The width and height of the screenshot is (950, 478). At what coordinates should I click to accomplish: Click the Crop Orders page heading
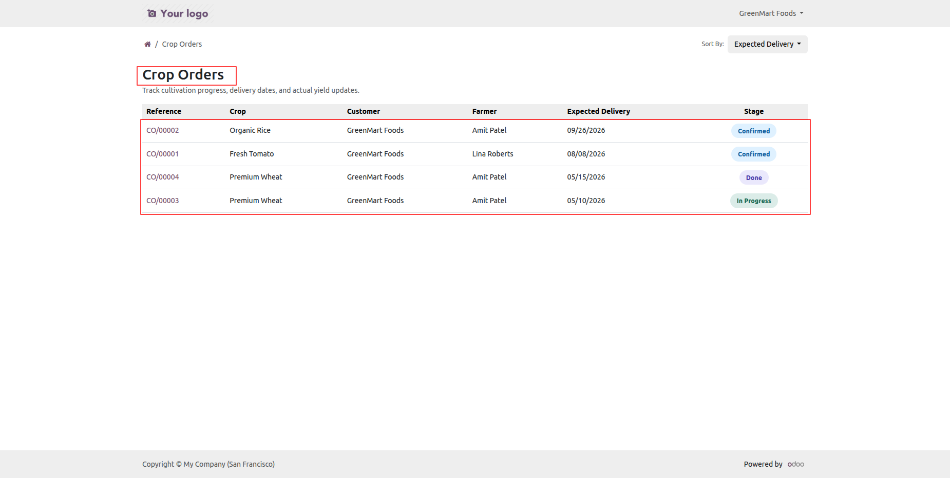point(183,75)
